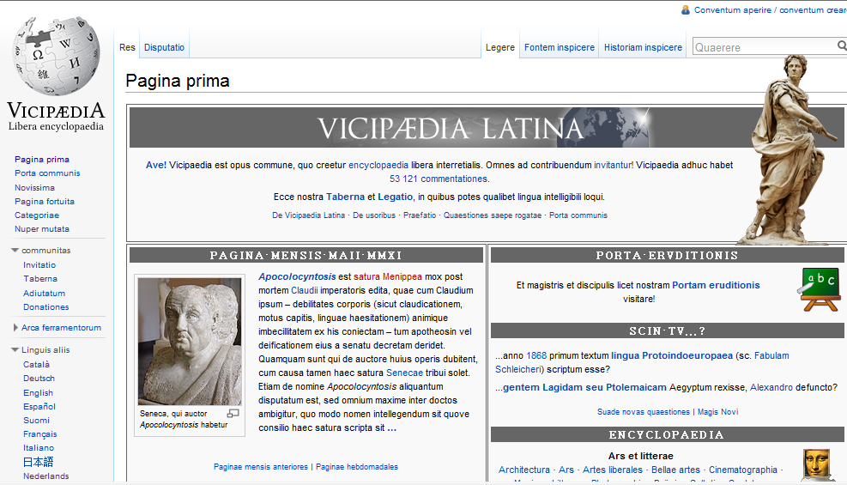Open the Legatio link

click(x=395, y=197)
